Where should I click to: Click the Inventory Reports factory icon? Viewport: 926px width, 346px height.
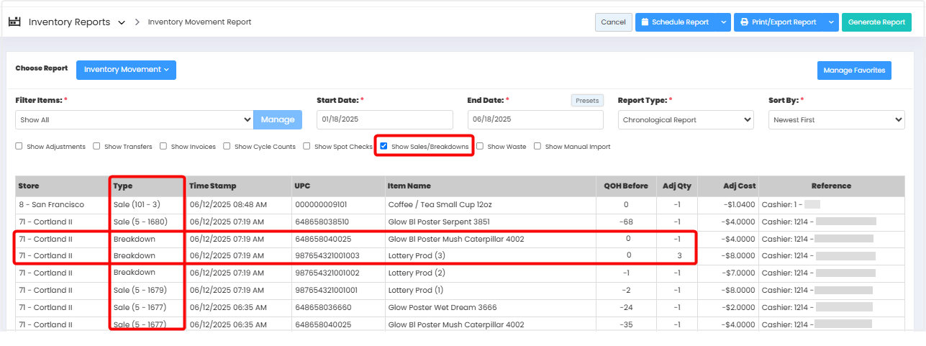pos(14,22)
